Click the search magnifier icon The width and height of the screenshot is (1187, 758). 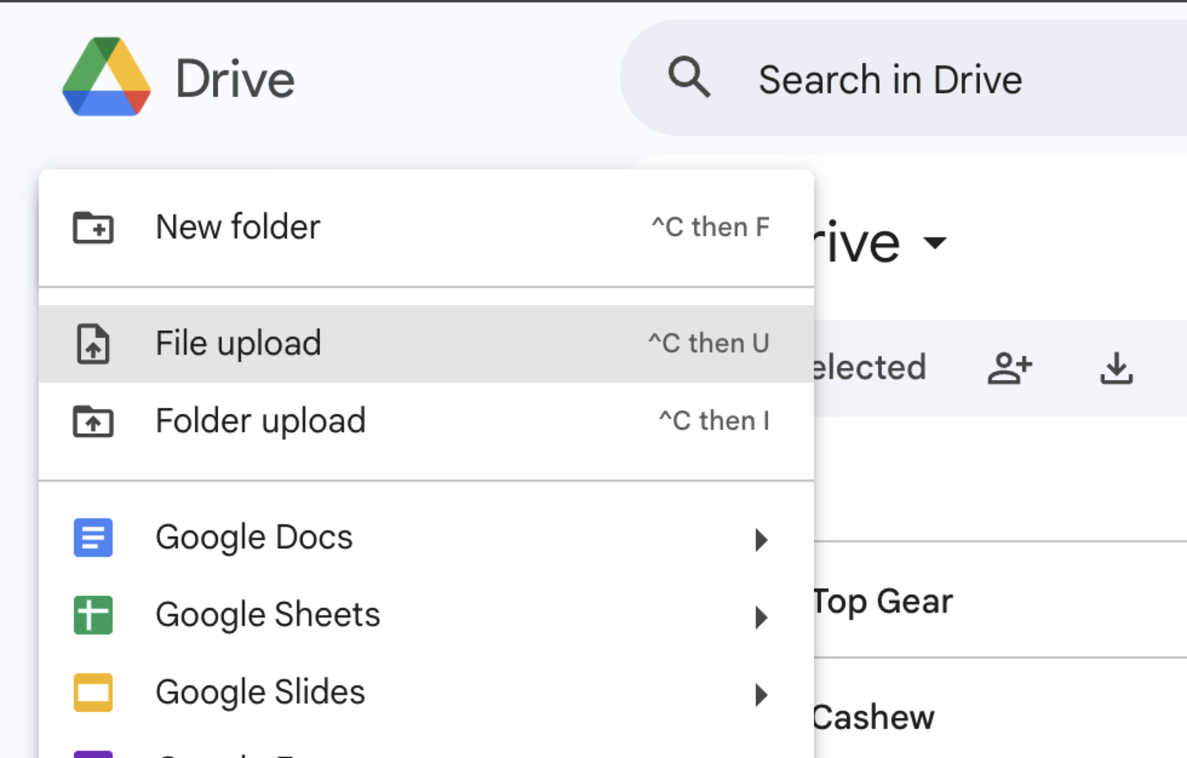[x=689, y=77]
